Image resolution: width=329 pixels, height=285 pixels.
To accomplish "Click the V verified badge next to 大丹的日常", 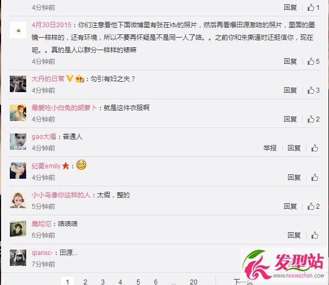I will click(70, 78).
